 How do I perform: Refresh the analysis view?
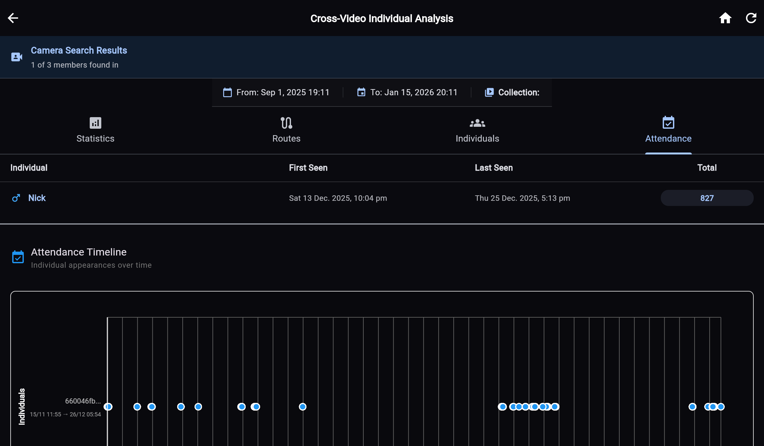coord(751,18)
